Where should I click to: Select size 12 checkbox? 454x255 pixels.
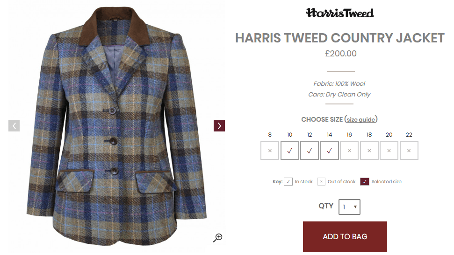310,151
